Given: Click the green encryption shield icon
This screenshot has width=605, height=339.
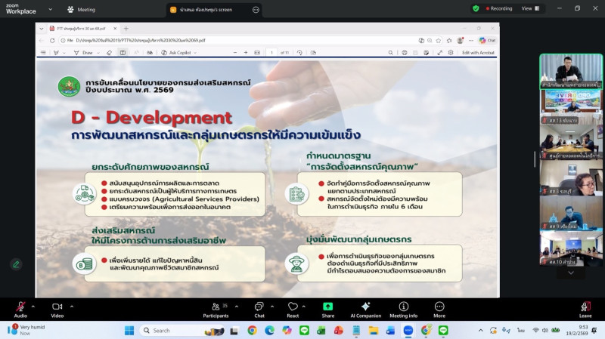Looking at the screenshot, I should click(x=476, y=9).
